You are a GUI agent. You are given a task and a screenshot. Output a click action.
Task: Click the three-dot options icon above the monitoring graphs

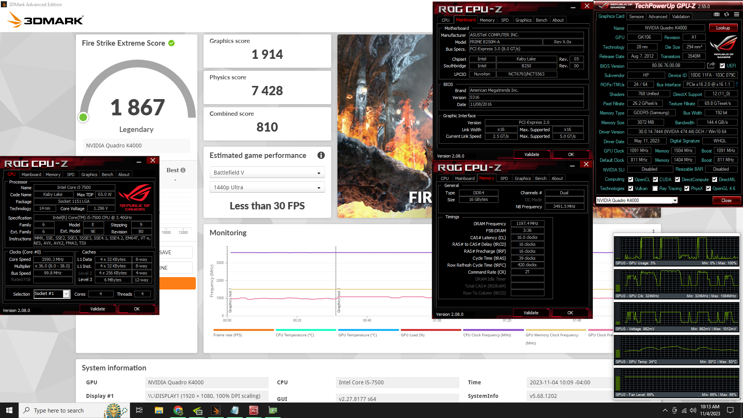[x=654, y=231]
